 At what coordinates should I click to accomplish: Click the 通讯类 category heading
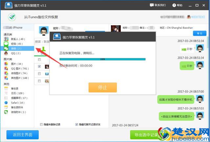(8, 34)
